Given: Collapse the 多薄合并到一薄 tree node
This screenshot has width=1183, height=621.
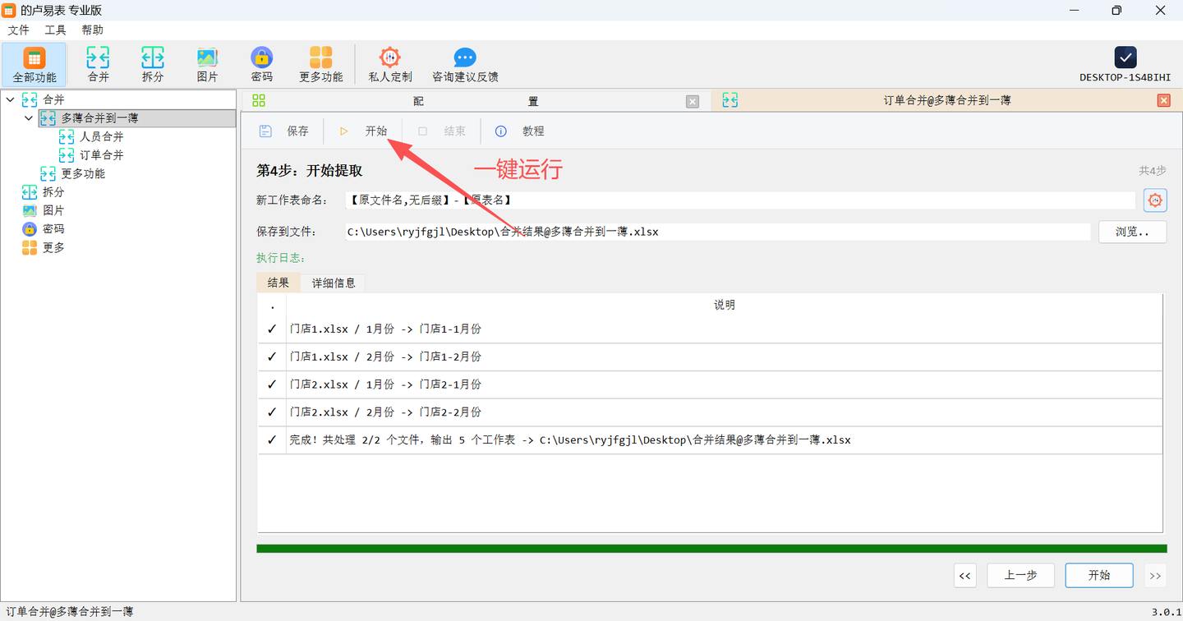Looking at the screenshot, I should 29,118.
